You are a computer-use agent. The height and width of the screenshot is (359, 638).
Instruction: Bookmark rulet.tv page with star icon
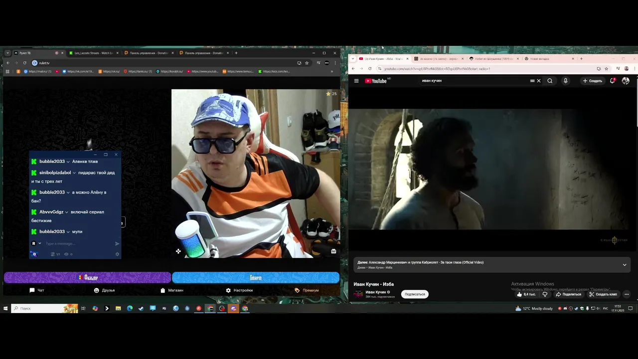click(307, 63)
